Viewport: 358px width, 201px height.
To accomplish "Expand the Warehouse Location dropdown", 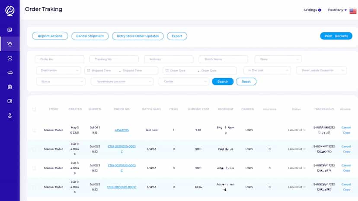I will point(122,82).
